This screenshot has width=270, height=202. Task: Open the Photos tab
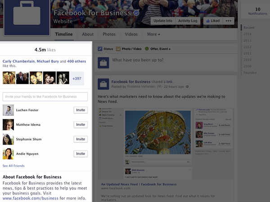(x=109, y=34)
